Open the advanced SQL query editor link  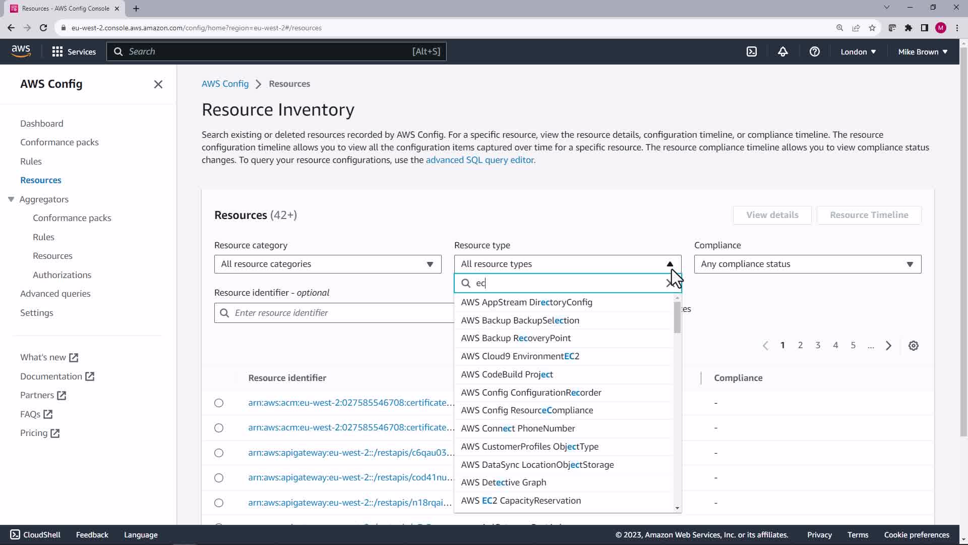pos(480,160)
